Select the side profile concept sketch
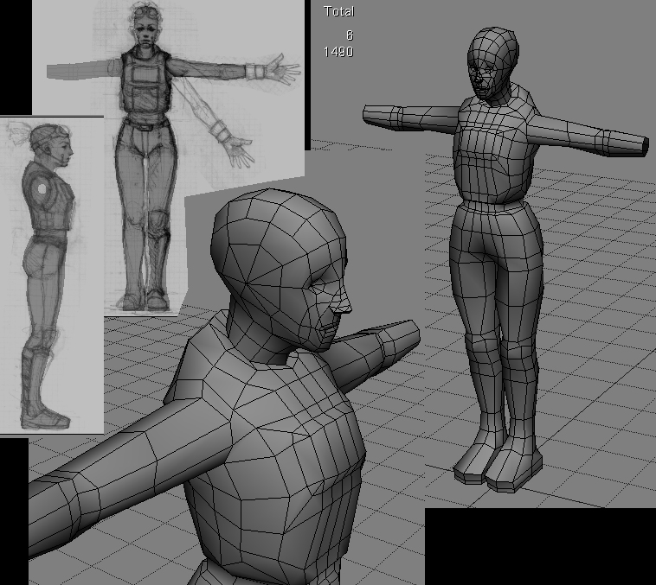 50,277
